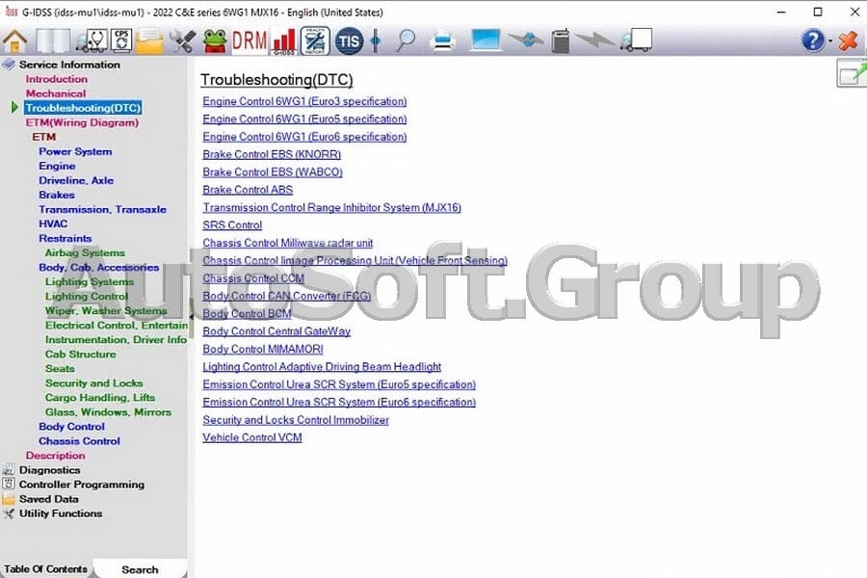Click the G-IDSS red bar chart icon
The image size is (867, 578).
point(284,41)
